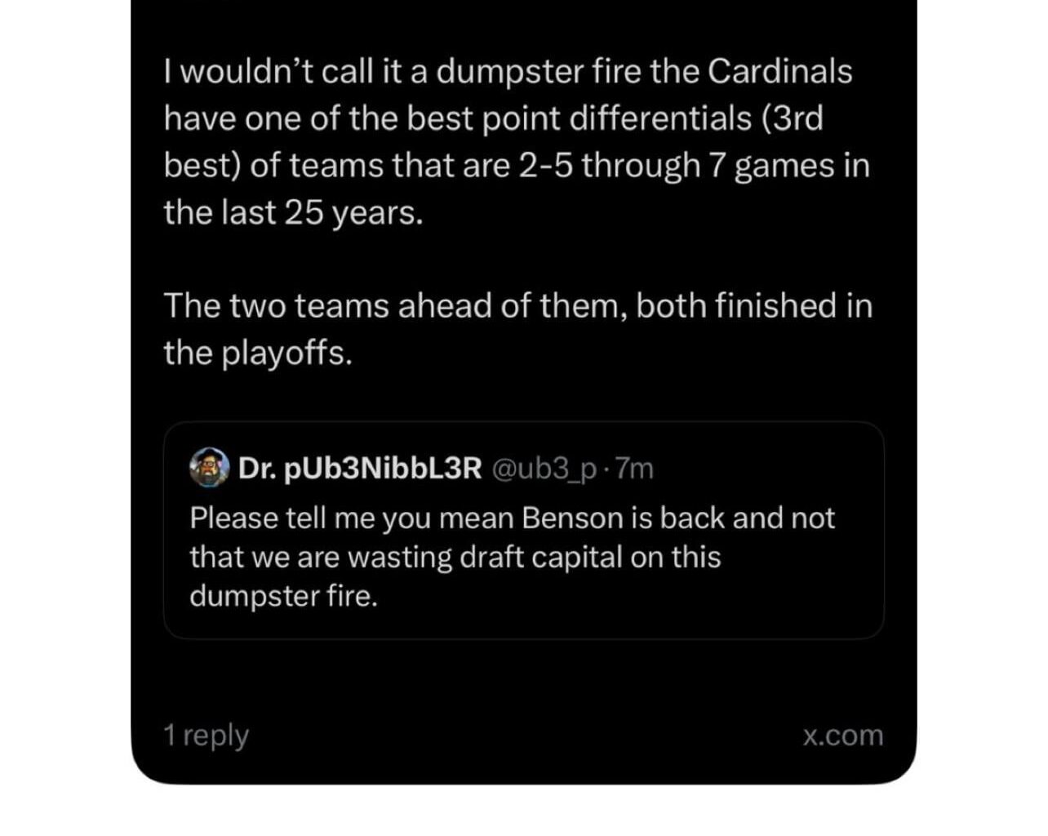Click the line "The two teams ahead of them"

click(517, 306)
